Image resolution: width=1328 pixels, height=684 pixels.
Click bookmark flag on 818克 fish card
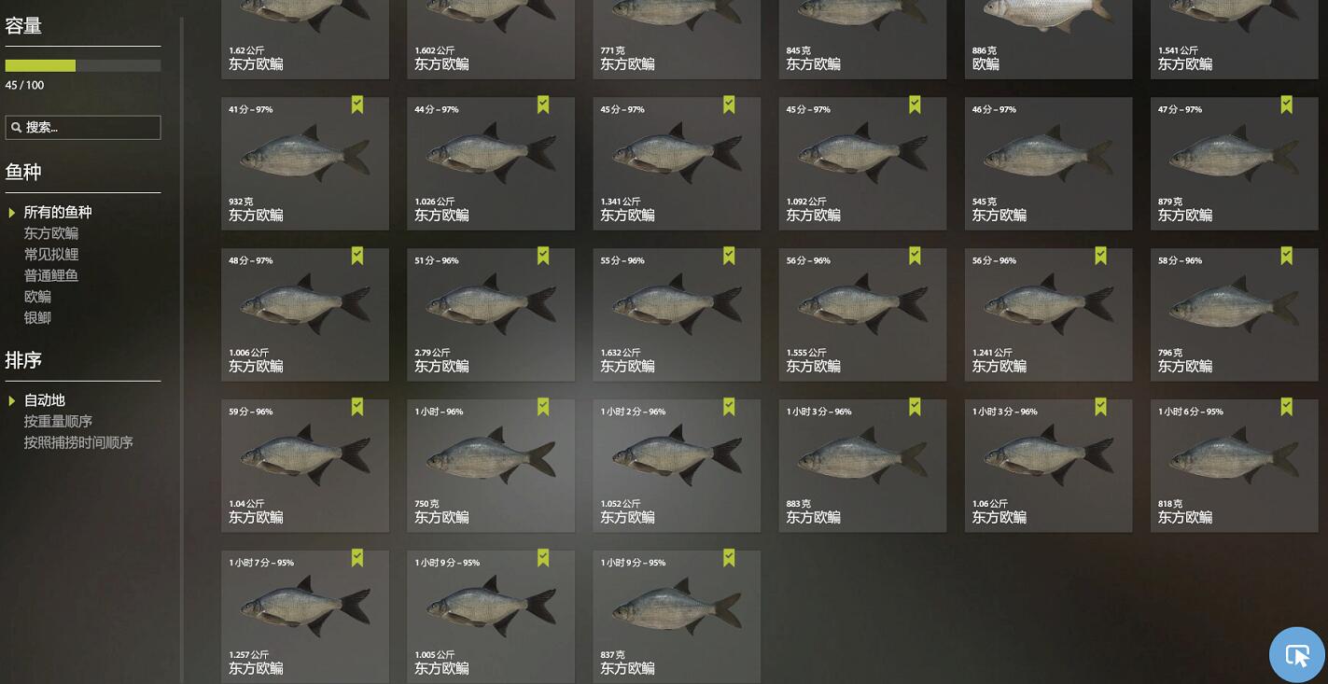click(x=1286, y=407)
